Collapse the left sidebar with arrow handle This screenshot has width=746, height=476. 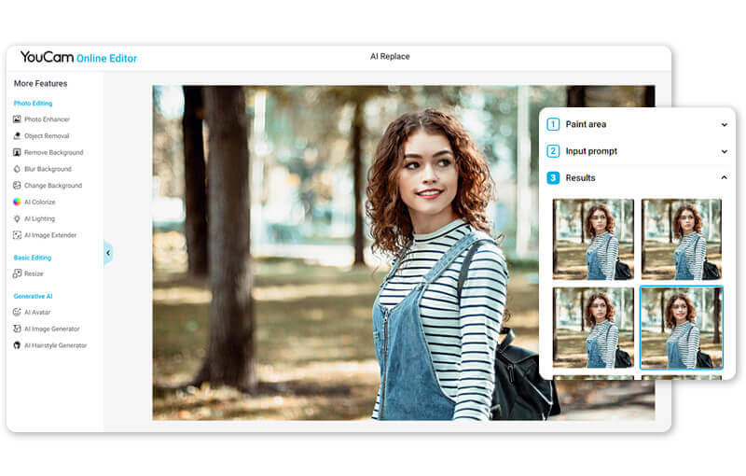[107, 253]
